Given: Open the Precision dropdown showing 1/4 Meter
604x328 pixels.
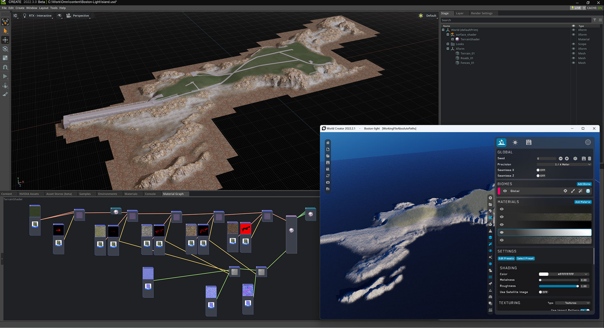Looking at the screenshot, I should 564,164.
